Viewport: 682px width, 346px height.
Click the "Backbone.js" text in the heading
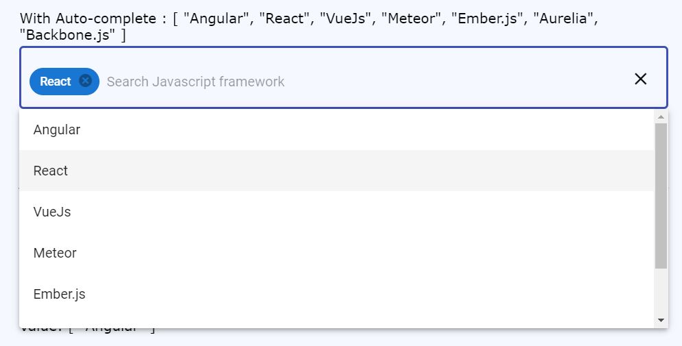(67, 35)
